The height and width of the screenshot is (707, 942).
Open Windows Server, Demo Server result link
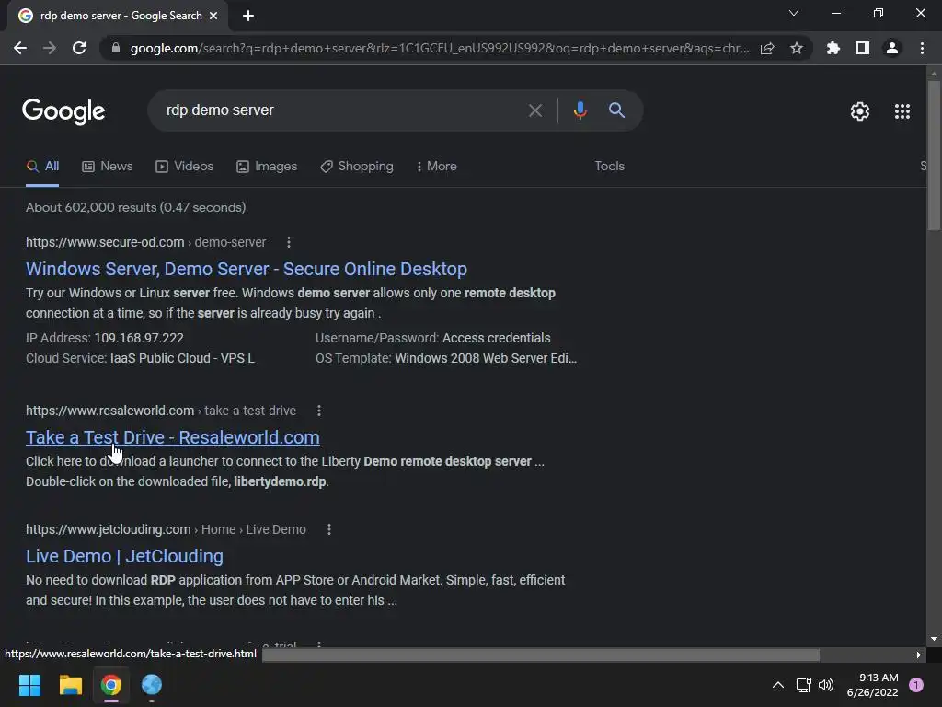(247, 269)
